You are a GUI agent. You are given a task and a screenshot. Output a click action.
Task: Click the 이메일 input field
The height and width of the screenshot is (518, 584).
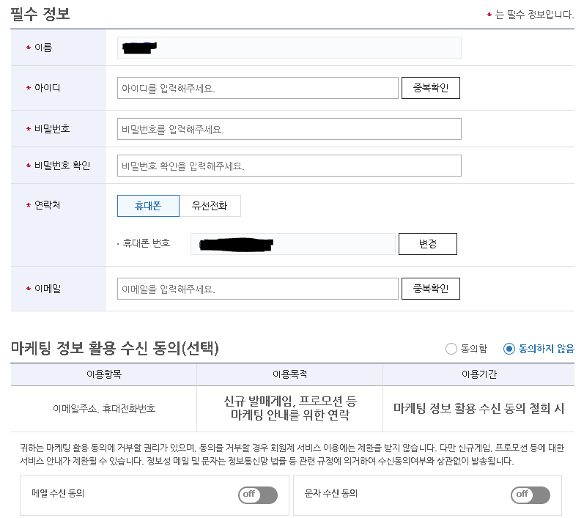[x=258, y=289]
